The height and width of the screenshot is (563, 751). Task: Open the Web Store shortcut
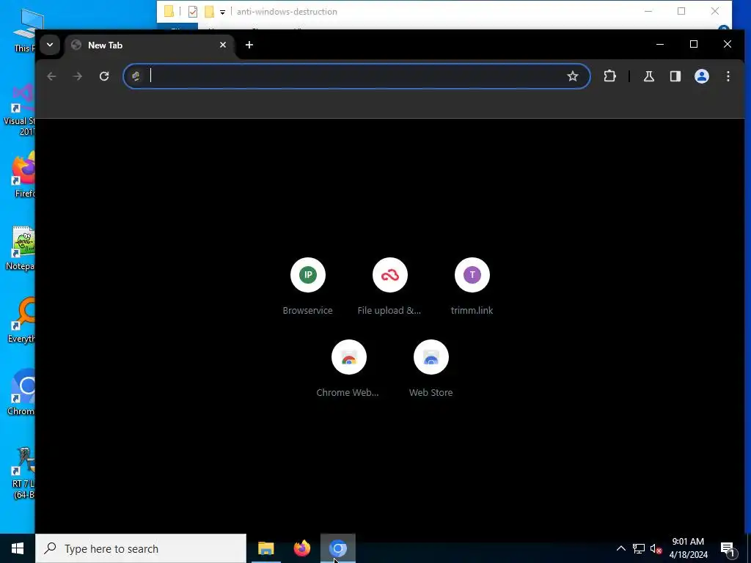(x=431, y=369)
